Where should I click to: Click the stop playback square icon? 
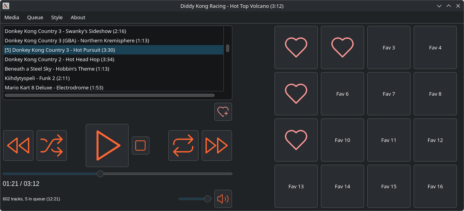pos(140,146)
